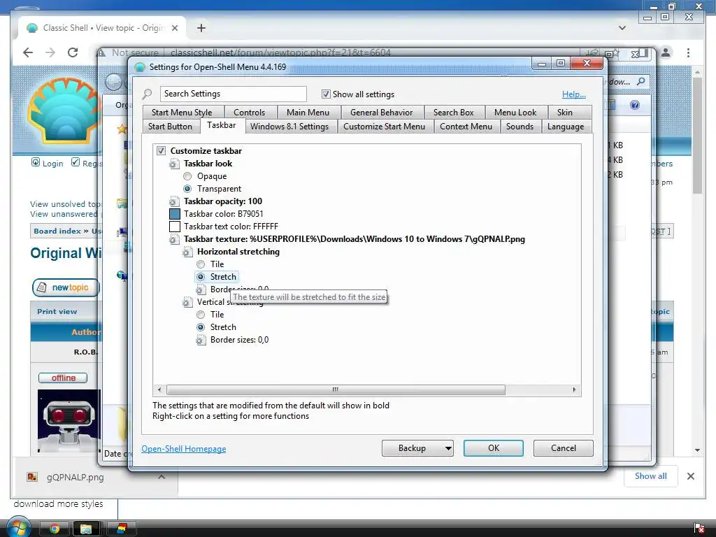Select Tile under Vertical stretching

201,315
